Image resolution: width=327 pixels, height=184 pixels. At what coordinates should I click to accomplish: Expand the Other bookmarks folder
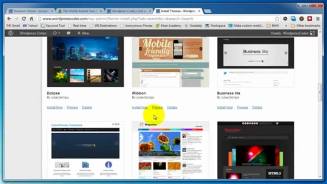pyautogui.click(x=306, y=26)
